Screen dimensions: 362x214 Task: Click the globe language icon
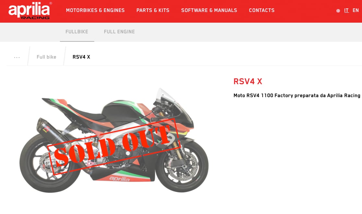(338, 11)
